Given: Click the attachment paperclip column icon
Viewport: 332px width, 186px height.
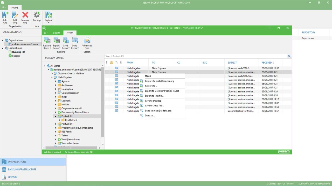Looking at the screenshot, I should click(121, 63).
